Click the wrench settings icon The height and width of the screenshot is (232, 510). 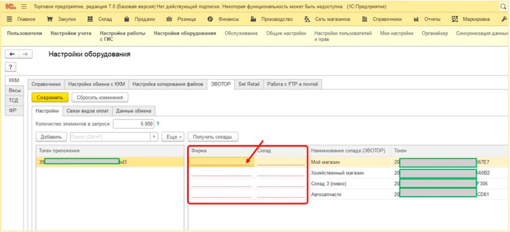[x=504, y=19]
